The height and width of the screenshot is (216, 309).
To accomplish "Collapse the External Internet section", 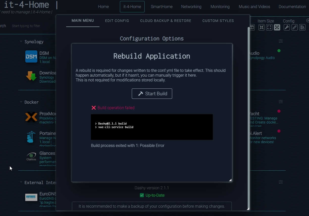I will 21,182.
